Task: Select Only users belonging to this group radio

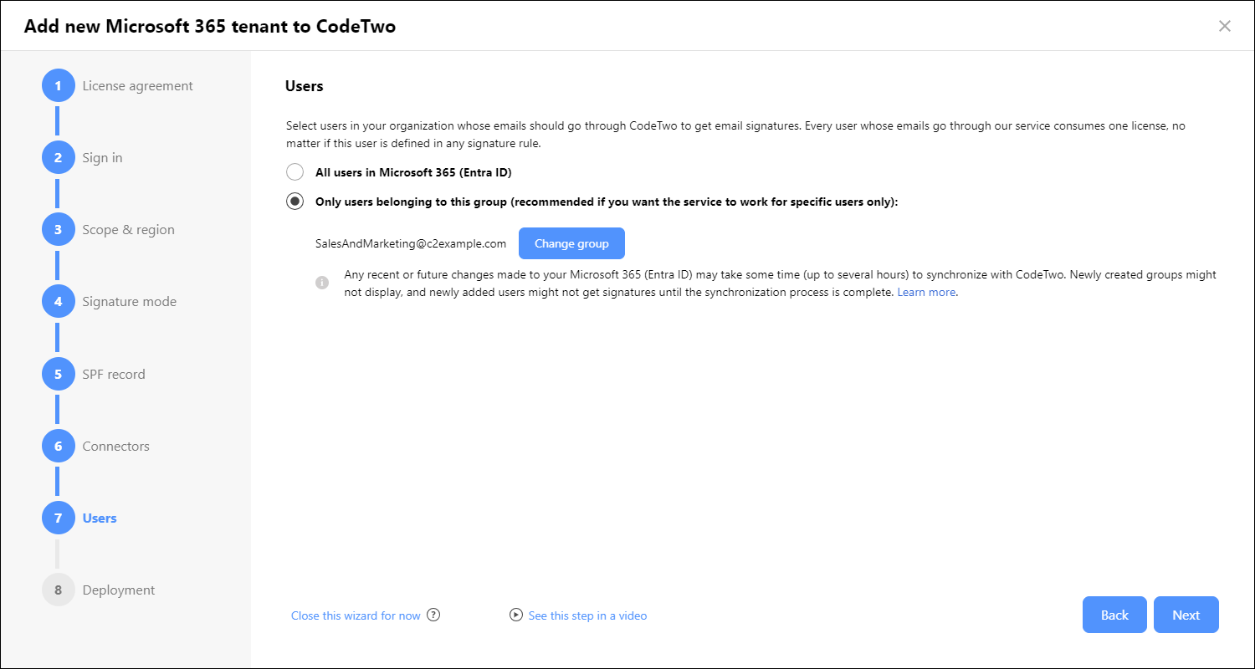Action: point(295,202)
